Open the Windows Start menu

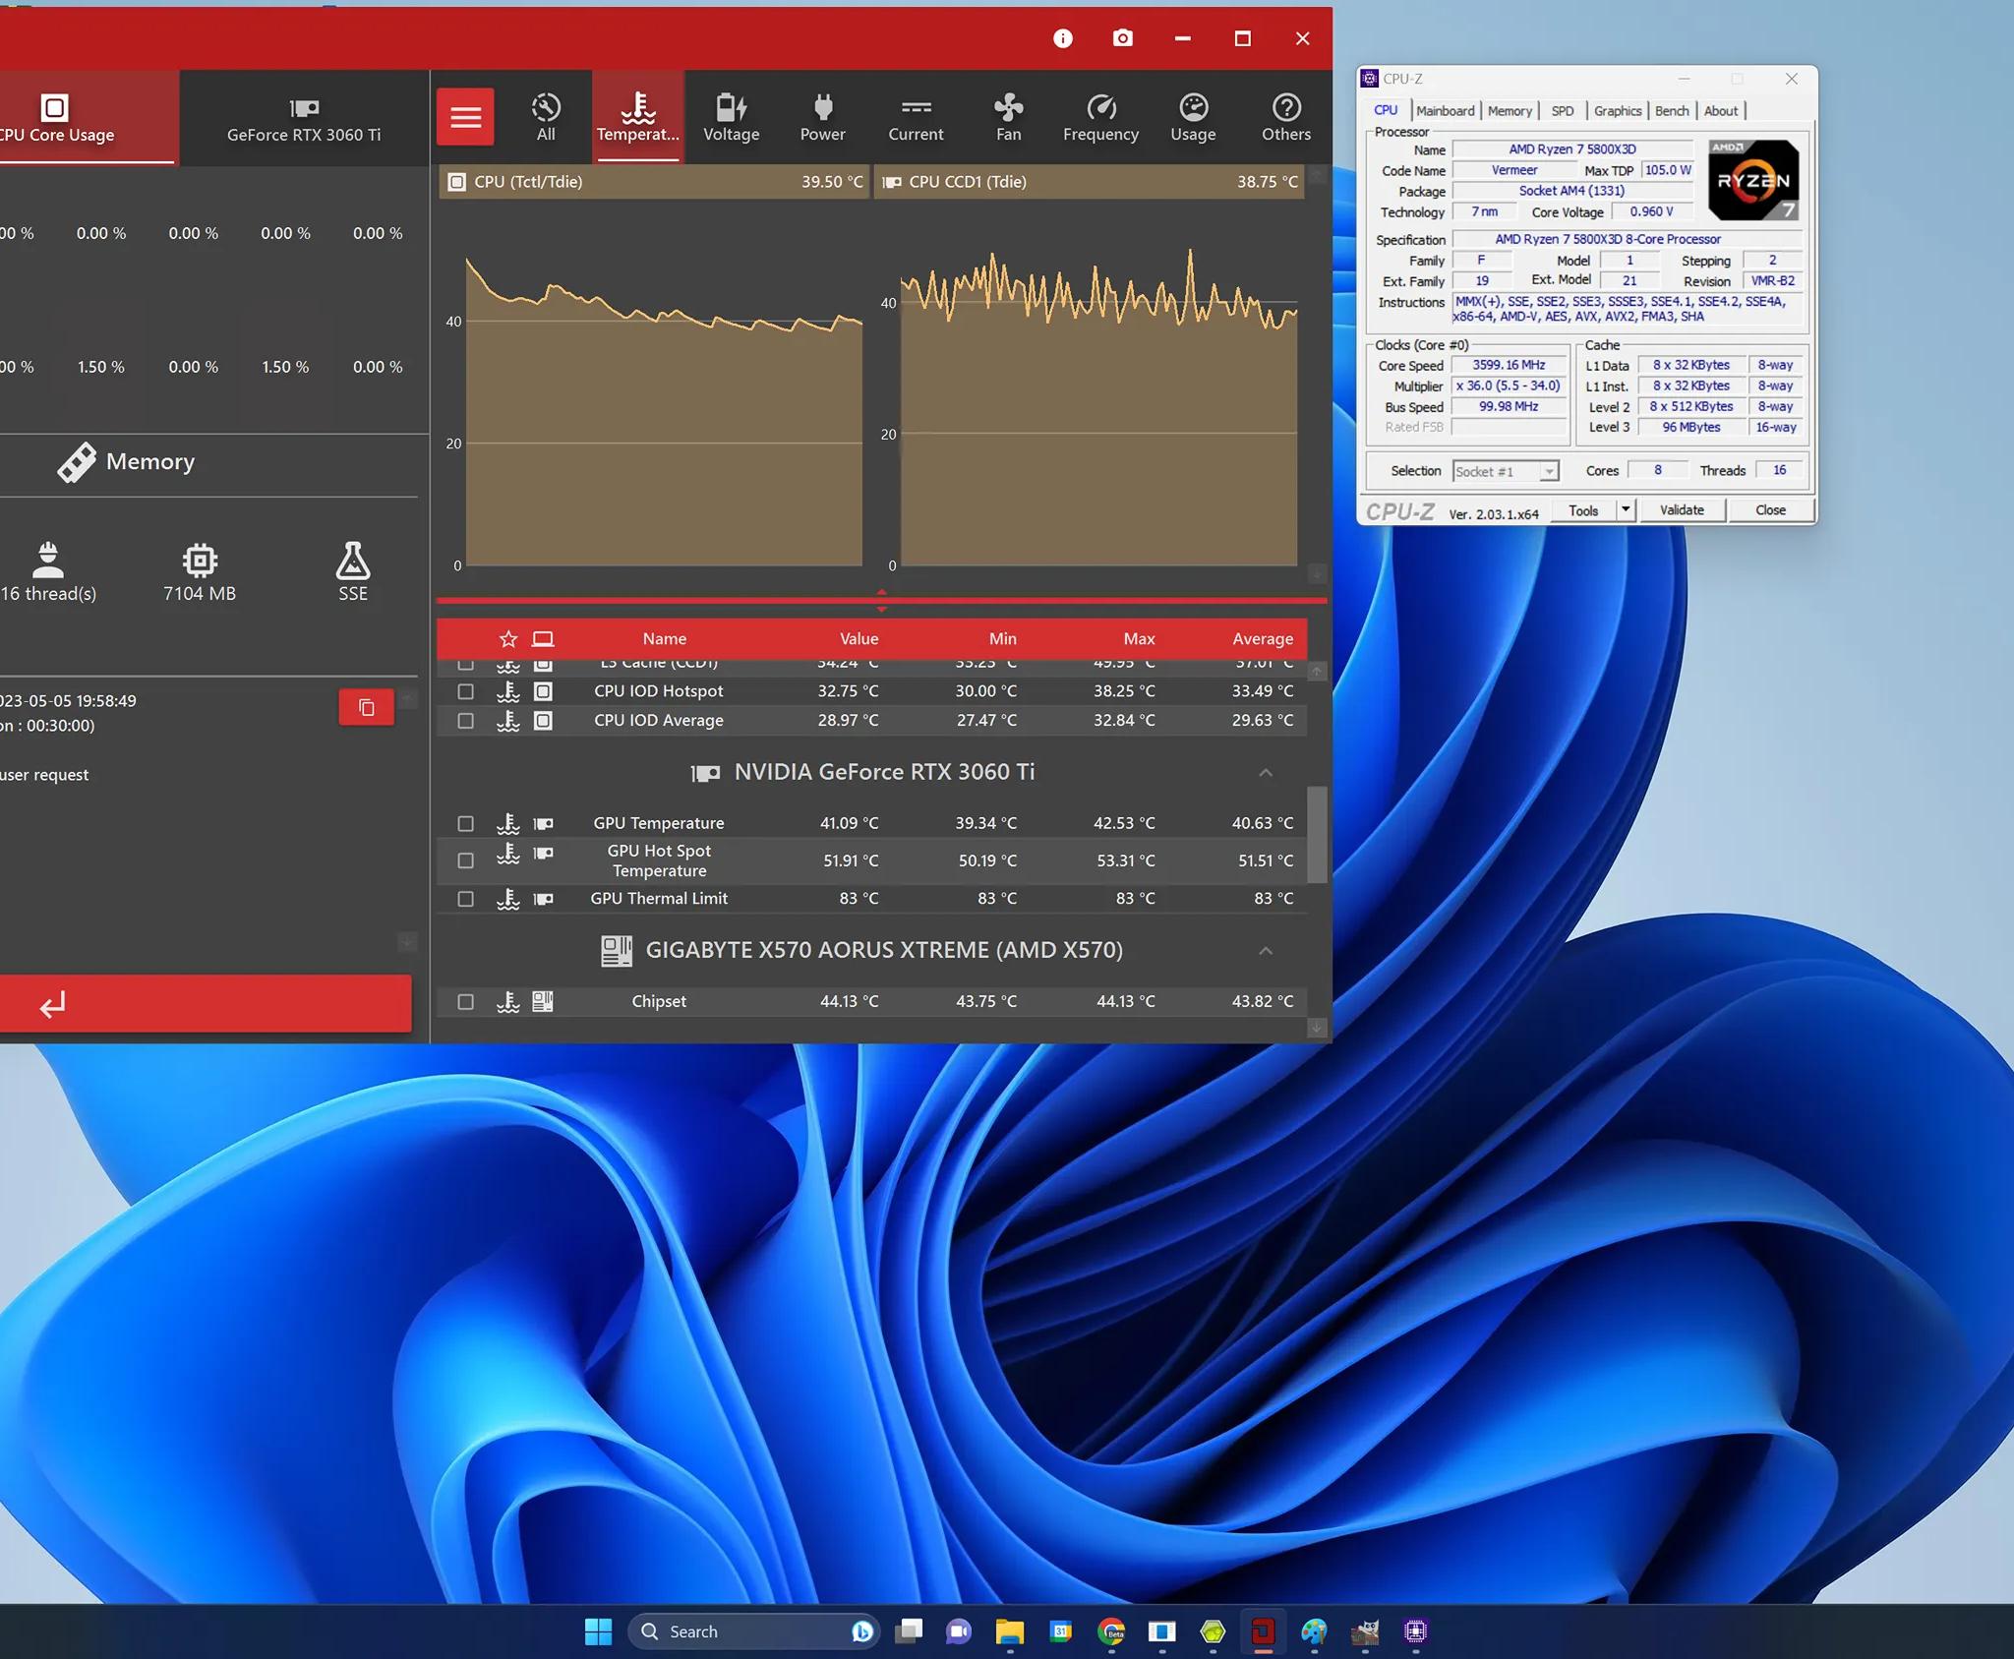tap(598, 1631)
